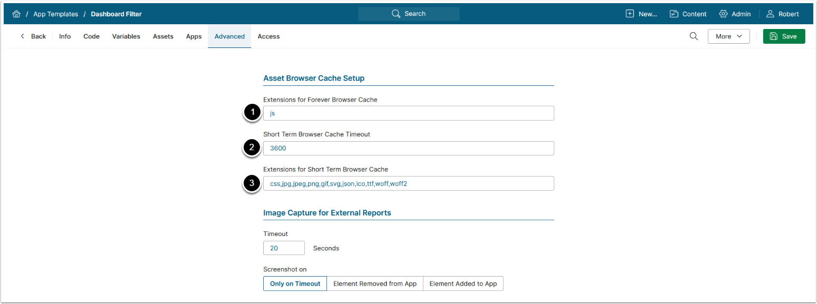Switch to the Code tab
This screenshot has height=304, width=817.
[91, 36]
